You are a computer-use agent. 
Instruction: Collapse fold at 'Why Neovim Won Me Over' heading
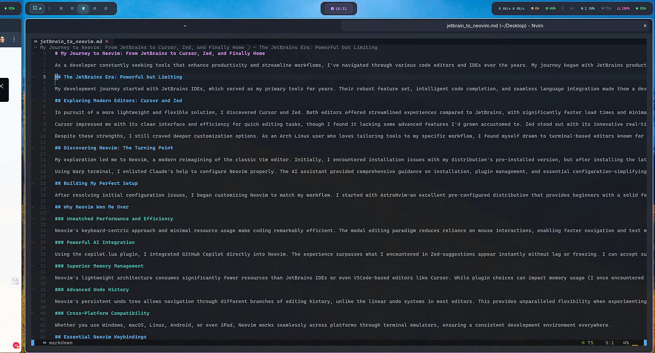33,207
